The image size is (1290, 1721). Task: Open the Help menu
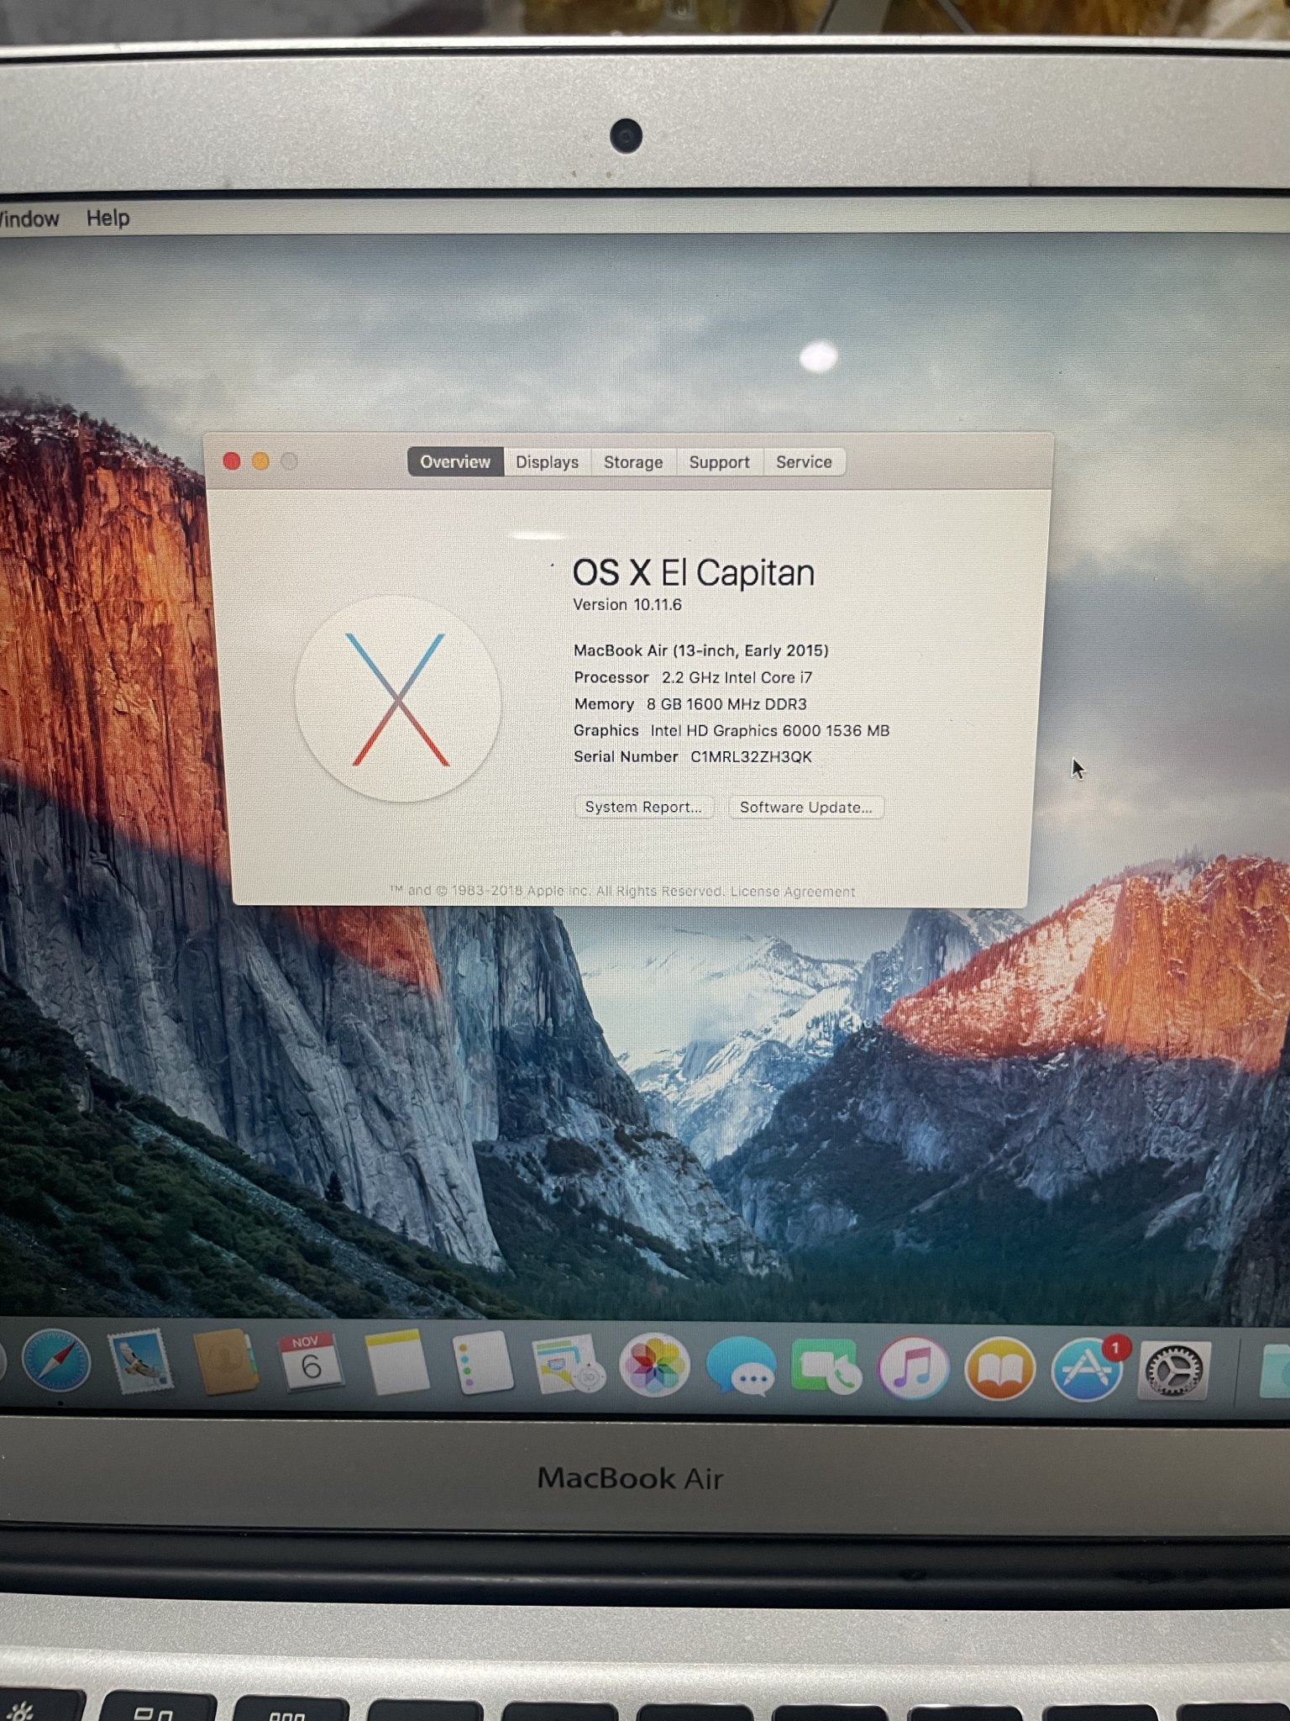click(x=107, y=218)
